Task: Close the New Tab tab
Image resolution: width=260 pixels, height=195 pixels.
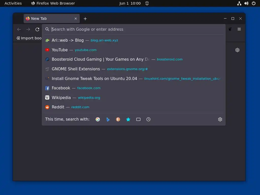Action: 76,19
